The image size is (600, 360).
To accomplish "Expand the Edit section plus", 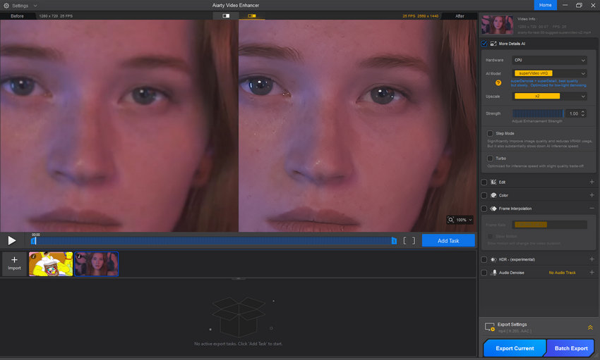I will pyautogui.click(x=592, y=182).
